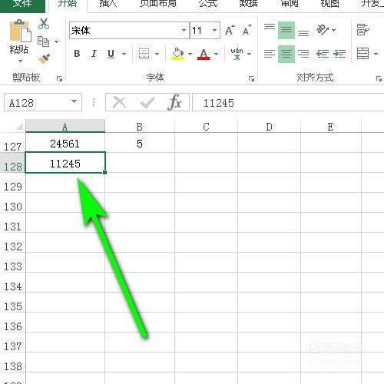Viewport: 384px width, 384px height.
Task: Open the font color dropdown arrow
Action: point(216,54)
